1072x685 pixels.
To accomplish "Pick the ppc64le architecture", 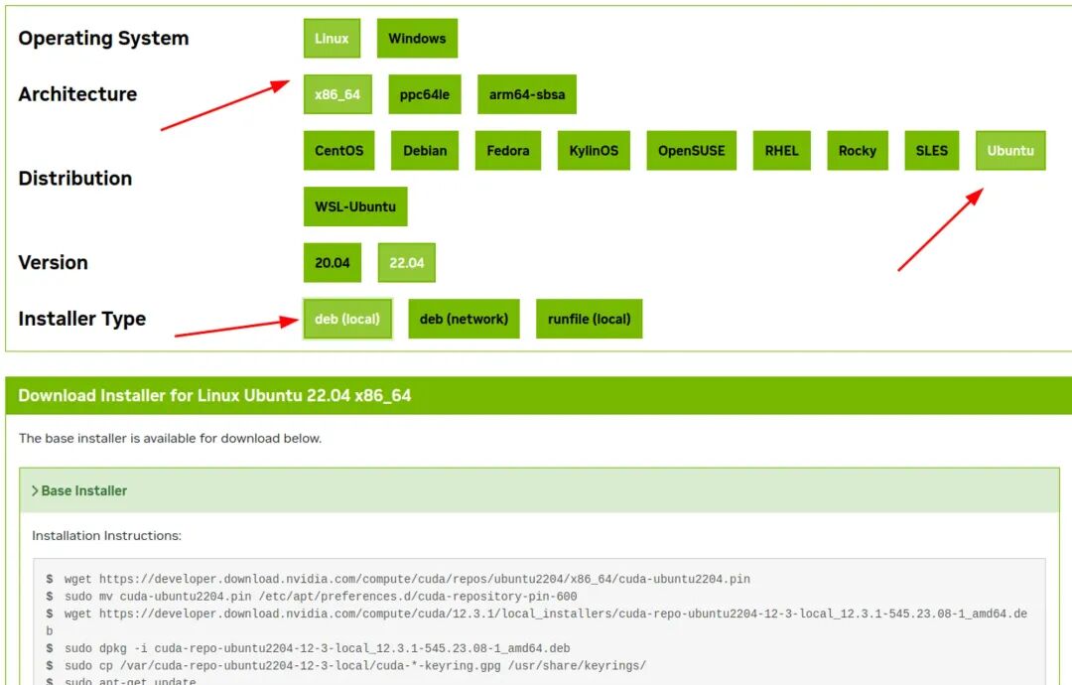I will 425,94.
